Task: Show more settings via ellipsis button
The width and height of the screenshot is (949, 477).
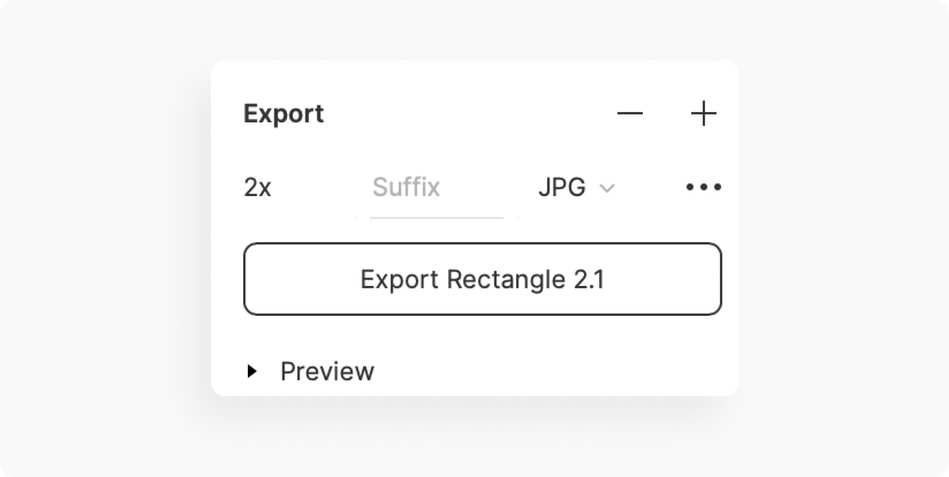Action: [x=704, y=187]
